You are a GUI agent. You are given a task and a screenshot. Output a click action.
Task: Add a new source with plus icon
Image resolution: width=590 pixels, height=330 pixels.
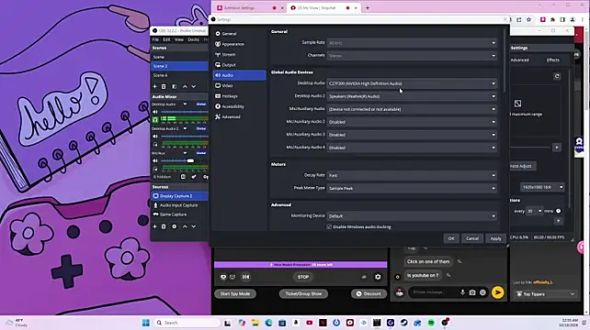pyautogui.click(x=154, y=226)
